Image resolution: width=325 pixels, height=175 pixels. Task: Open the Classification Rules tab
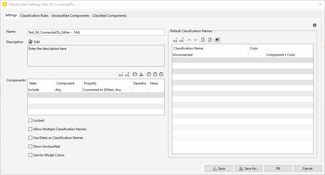coord(34,16)
